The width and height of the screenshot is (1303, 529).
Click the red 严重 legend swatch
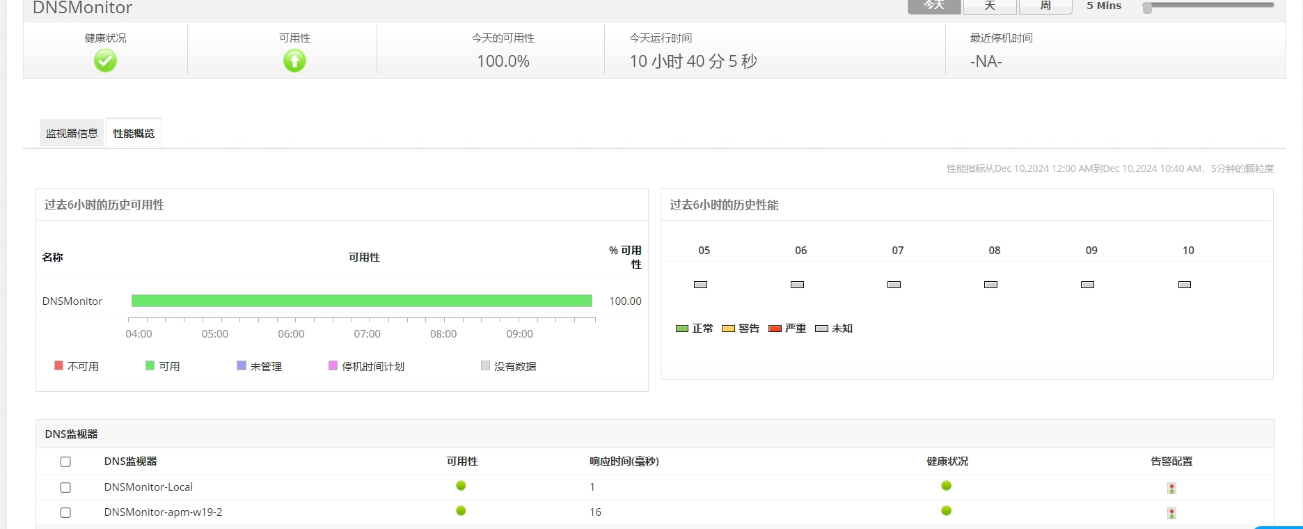(x=775, y=329)
